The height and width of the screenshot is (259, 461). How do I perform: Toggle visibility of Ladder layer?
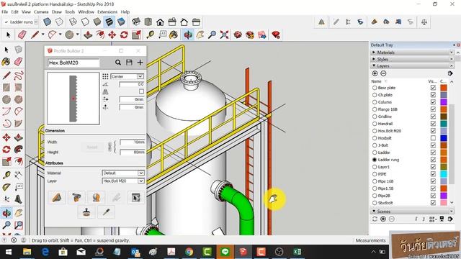(x=433, y=153)
